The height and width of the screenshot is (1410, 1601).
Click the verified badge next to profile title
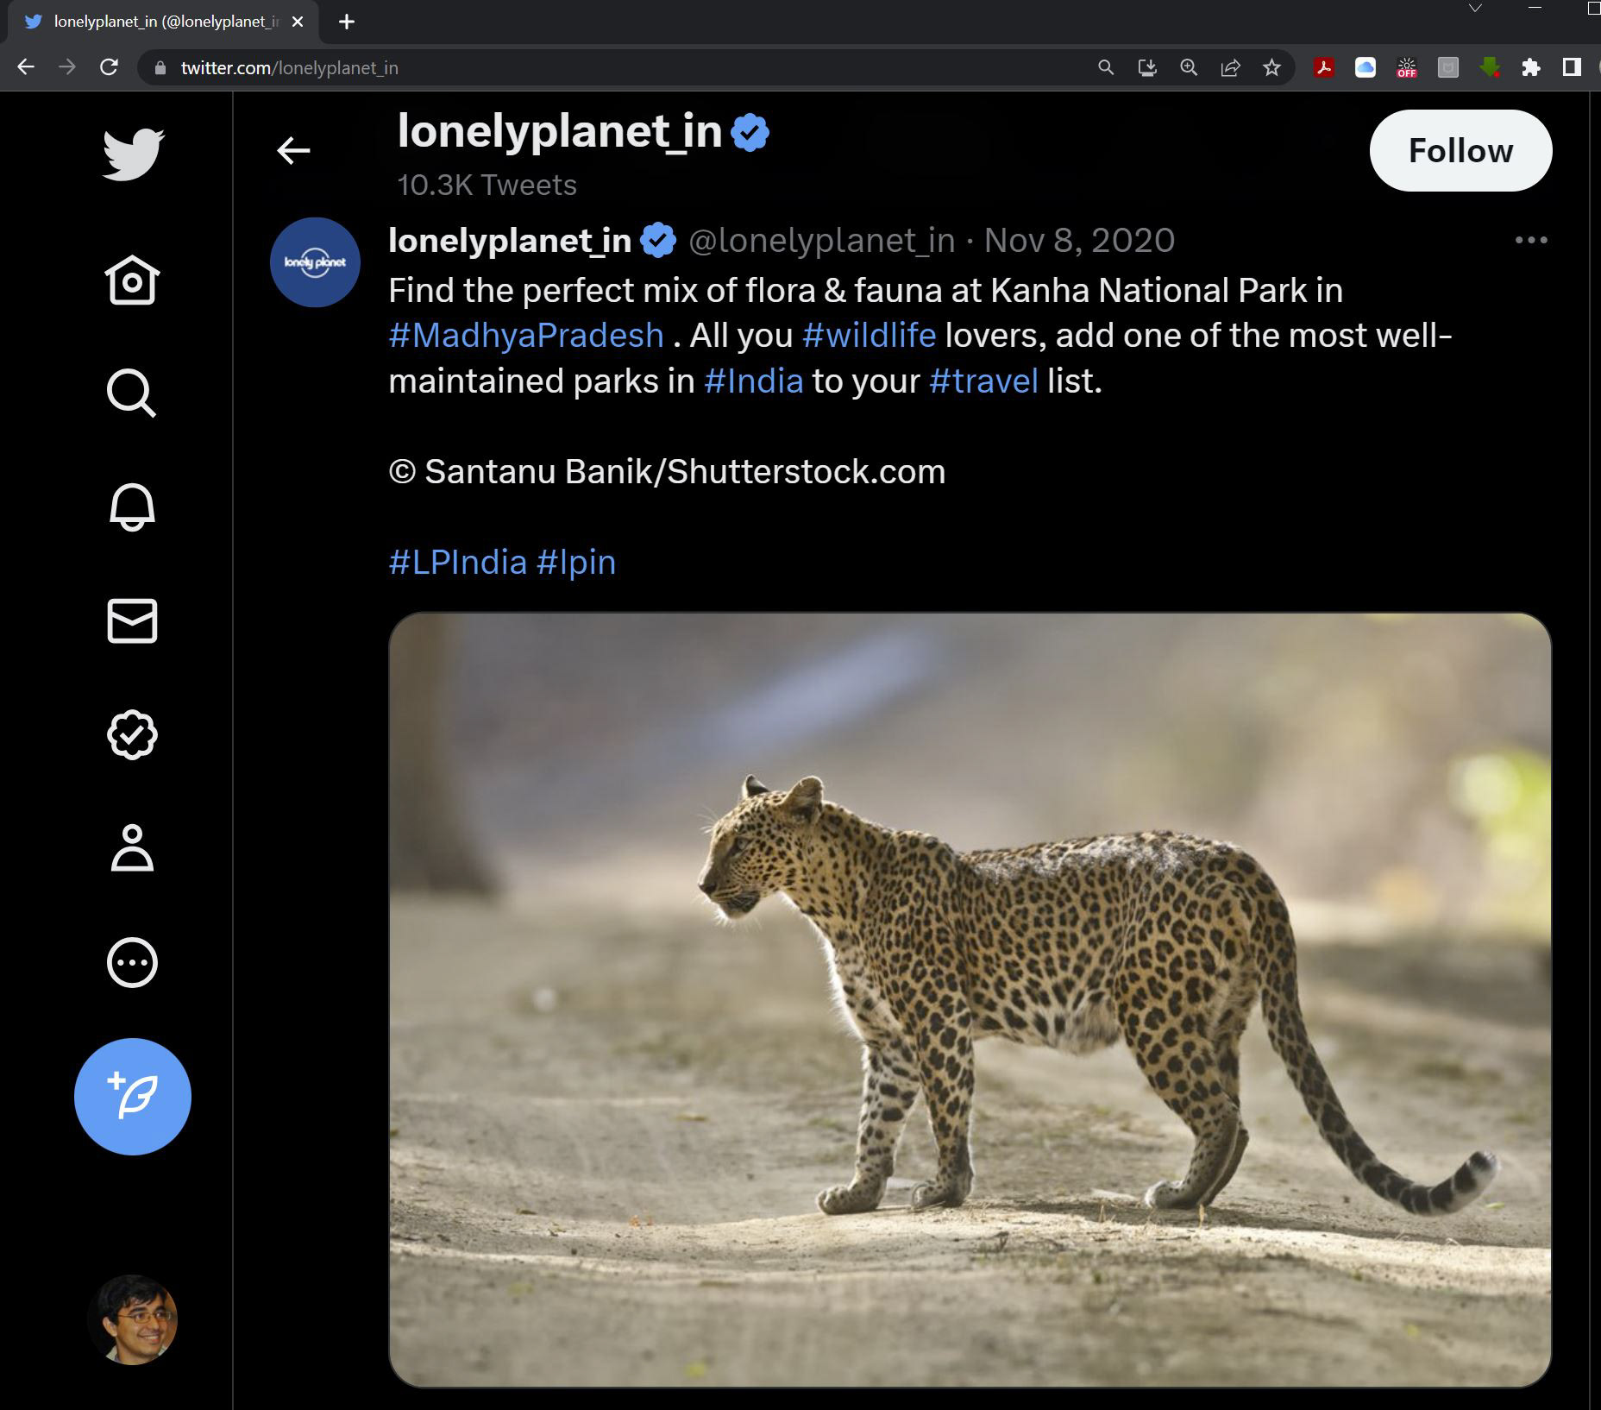click(750, 132)
